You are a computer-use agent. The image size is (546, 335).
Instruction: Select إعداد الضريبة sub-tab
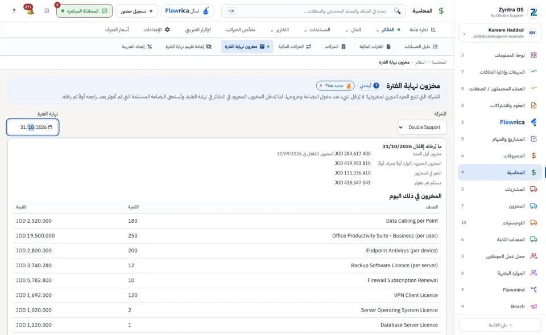coord(137,46)
